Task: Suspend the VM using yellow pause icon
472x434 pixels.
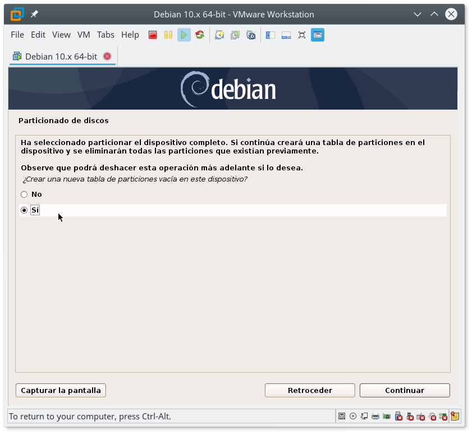Action: click(168, 35)
